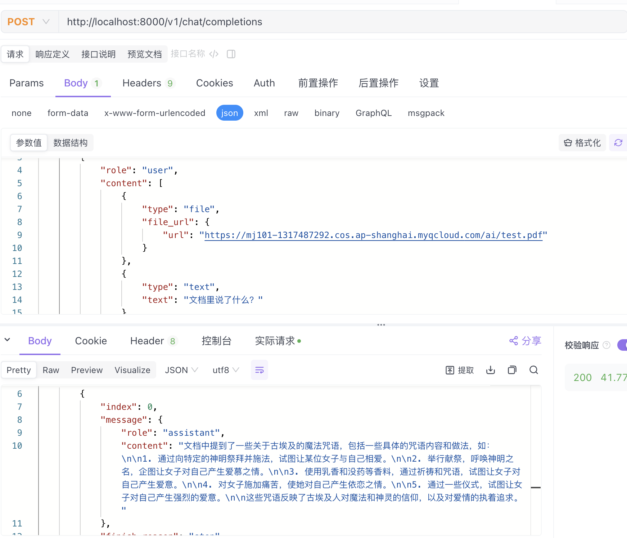The height and width of the screenshot is (538, 627).
Task: Click the generate code </> icon
Action: [x=214, y=54]
